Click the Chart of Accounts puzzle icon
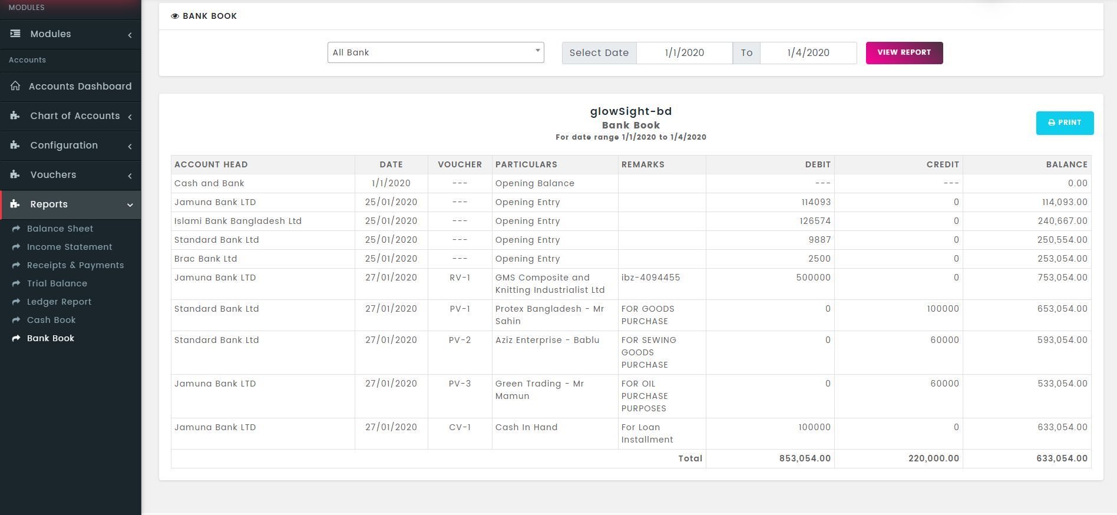 [15, 115]
